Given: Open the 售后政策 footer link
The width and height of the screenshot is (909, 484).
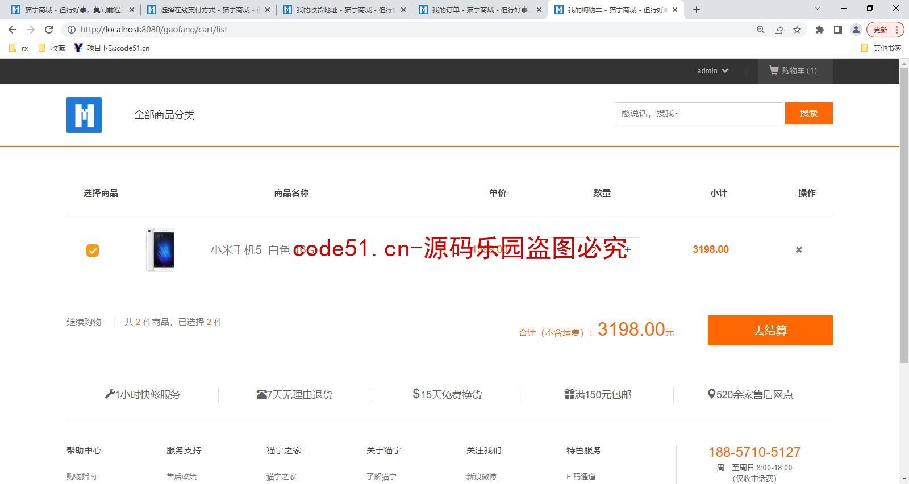Looking at the screenshot, I should point(181,477).
